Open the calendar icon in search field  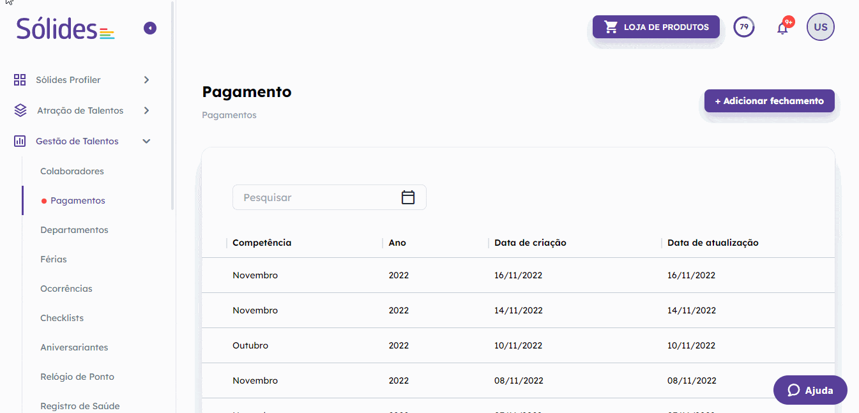click(408, 197)
